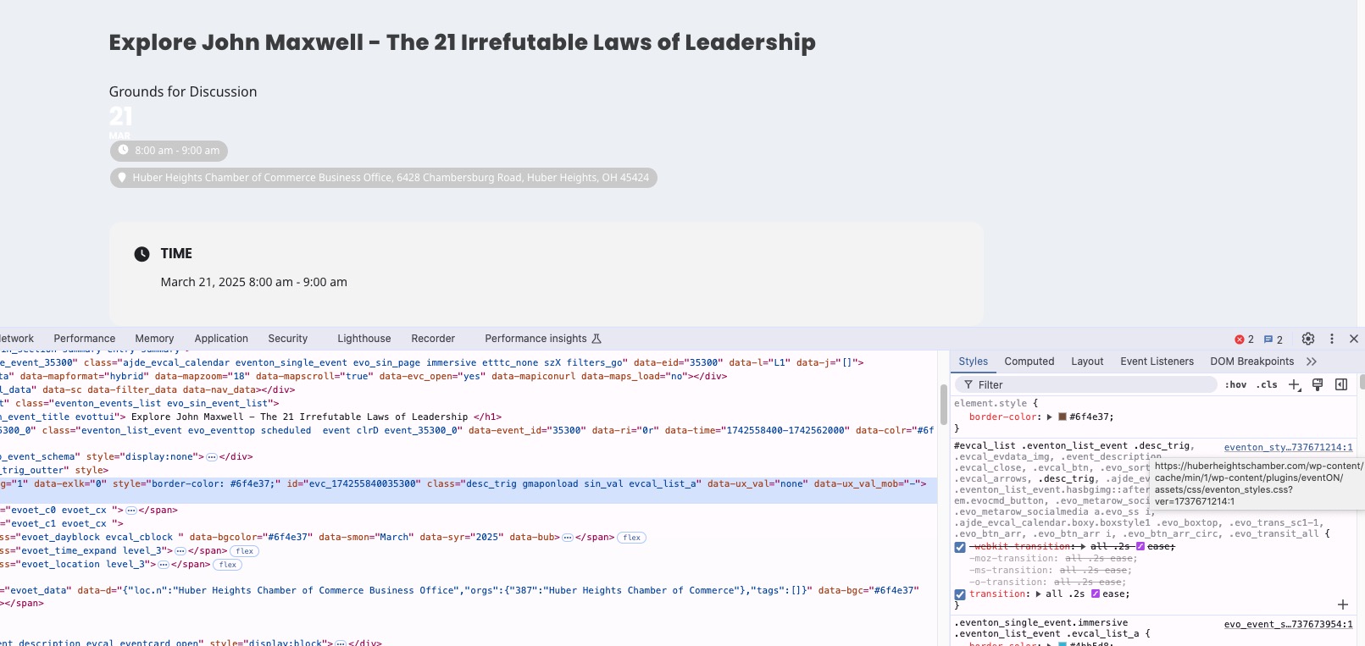Open bezier editor for -webkit-transition ease

pyautogui.click(x=1140, y=547)
